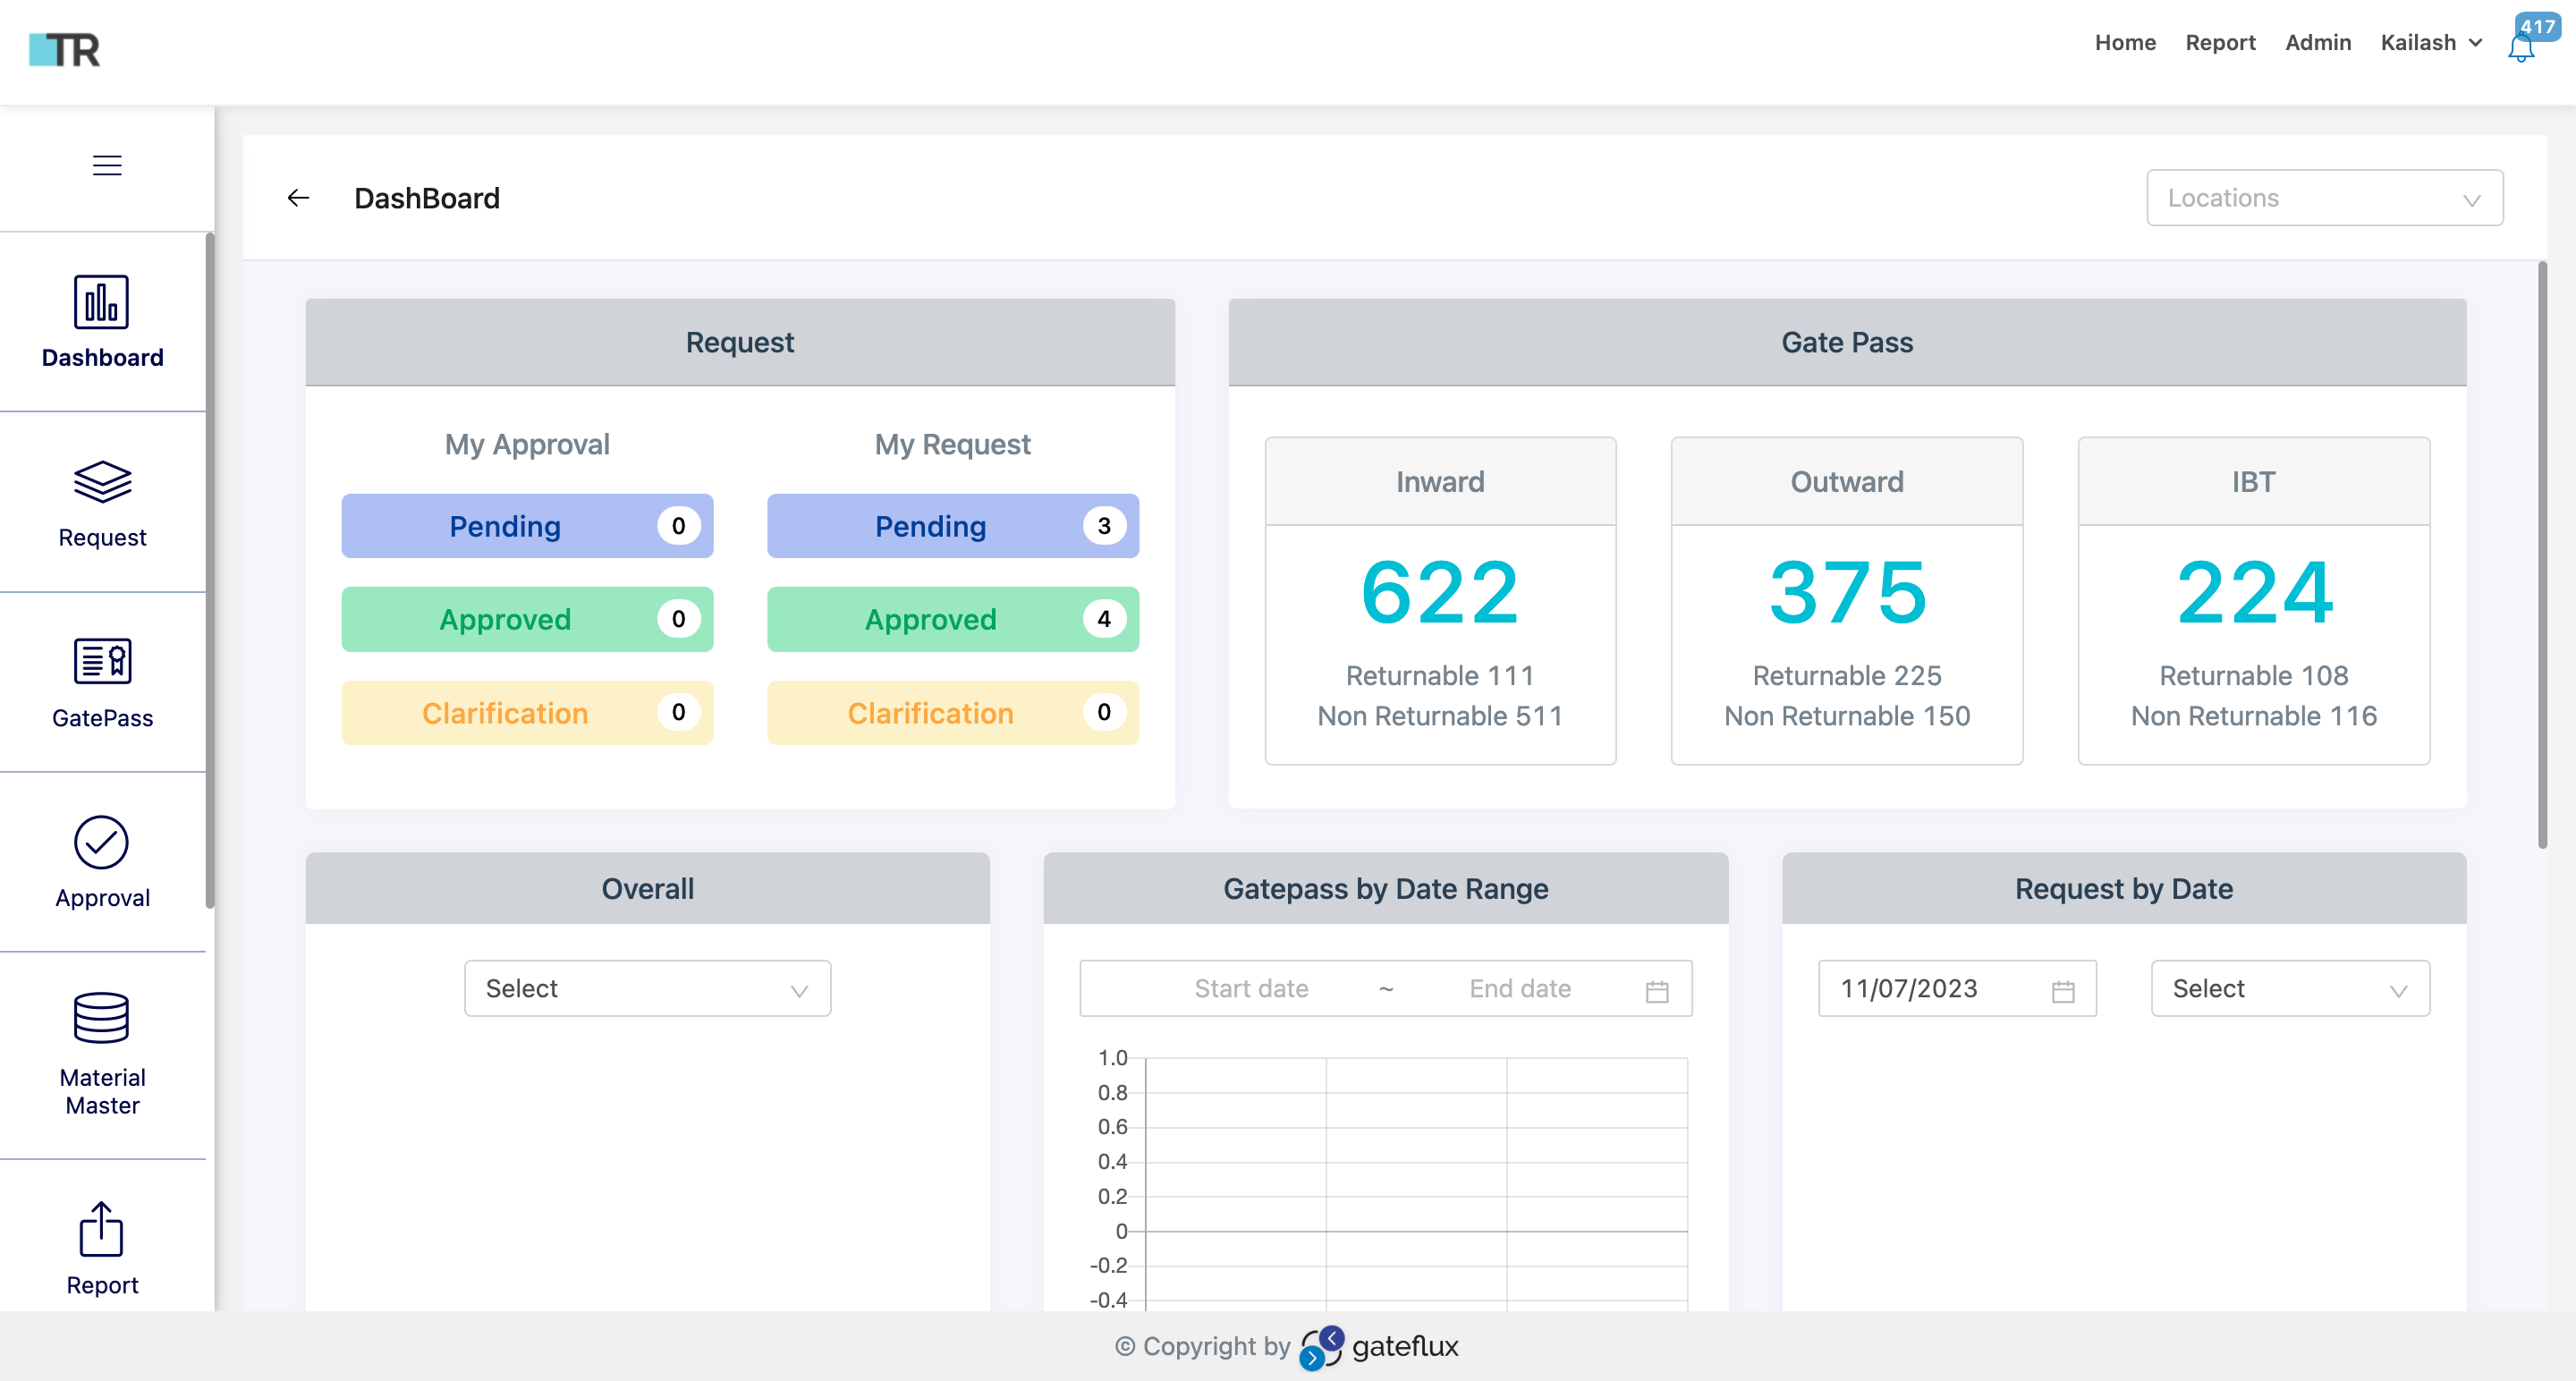Open Material Master in the sidebar
This screenshot has width=2576, height=1381.
point(102,1052)
